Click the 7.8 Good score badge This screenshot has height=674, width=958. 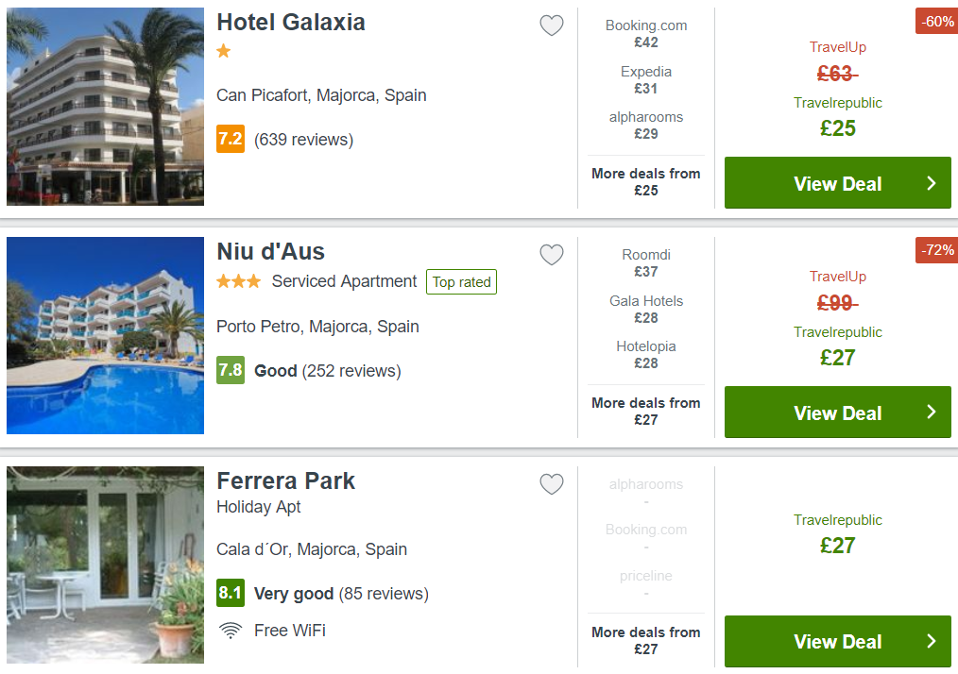tap(231, 370)
